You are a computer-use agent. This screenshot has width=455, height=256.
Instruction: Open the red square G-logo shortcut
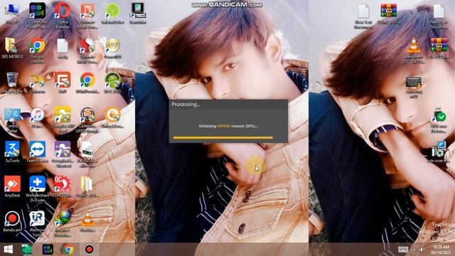63,82
